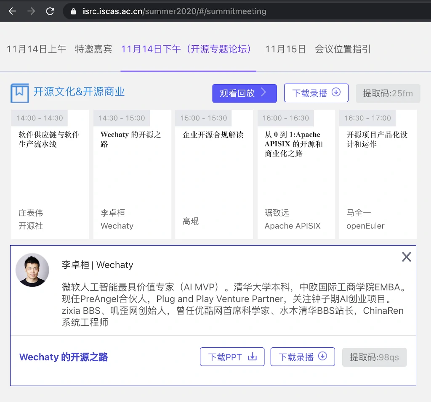The image size is (431, 402).
Task: Click the browser forward arrow
Action: (x=31, y=11)
